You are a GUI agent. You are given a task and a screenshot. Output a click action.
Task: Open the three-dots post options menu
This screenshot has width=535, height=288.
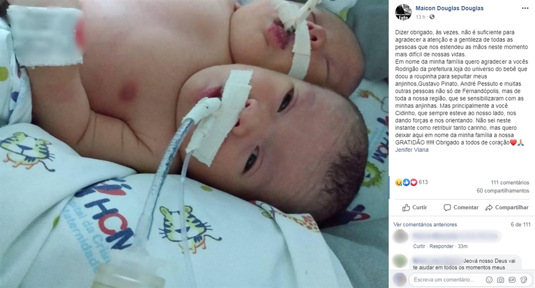point(525,8)
